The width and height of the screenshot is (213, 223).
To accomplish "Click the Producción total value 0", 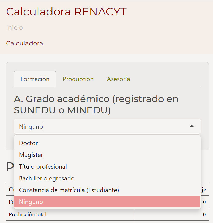I will (204, 214).
